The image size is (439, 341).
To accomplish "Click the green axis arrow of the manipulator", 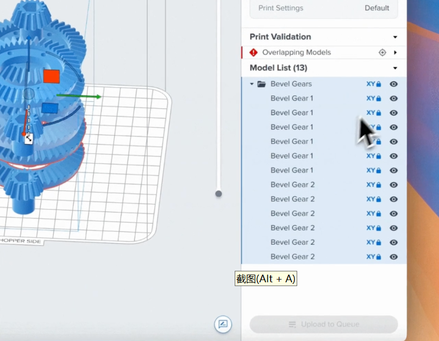I will (x=97, y=97).
